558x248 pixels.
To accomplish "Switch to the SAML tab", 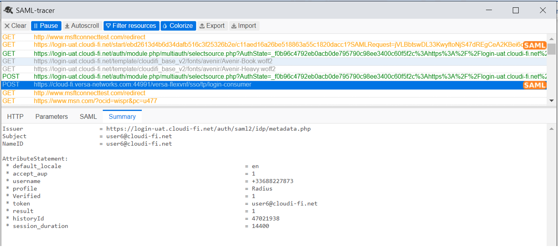I will tap(88, 117).
